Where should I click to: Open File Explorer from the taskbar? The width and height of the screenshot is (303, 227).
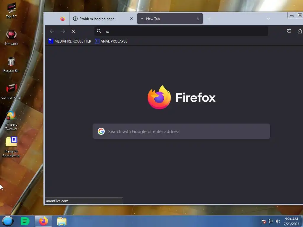pos(62,221)
